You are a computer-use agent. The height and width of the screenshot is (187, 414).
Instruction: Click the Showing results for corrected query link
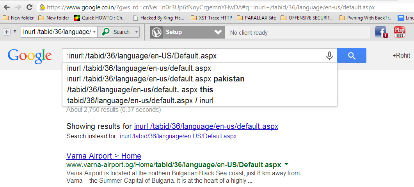click(206, 126)
